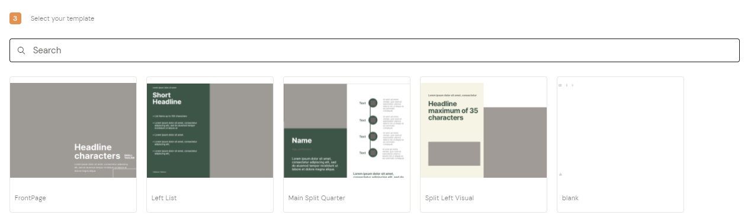Click the magnifier icon in the search bar
This screenshot has width=754, height=218.
pos(21,50)
